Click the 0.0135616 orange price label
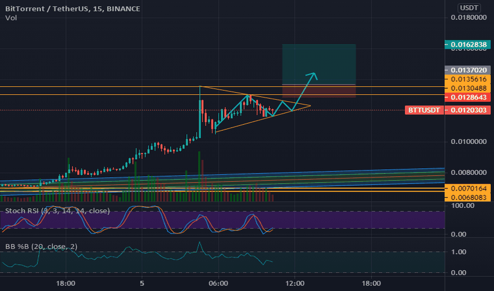494x291 pixels. click(x=467, y=79)
